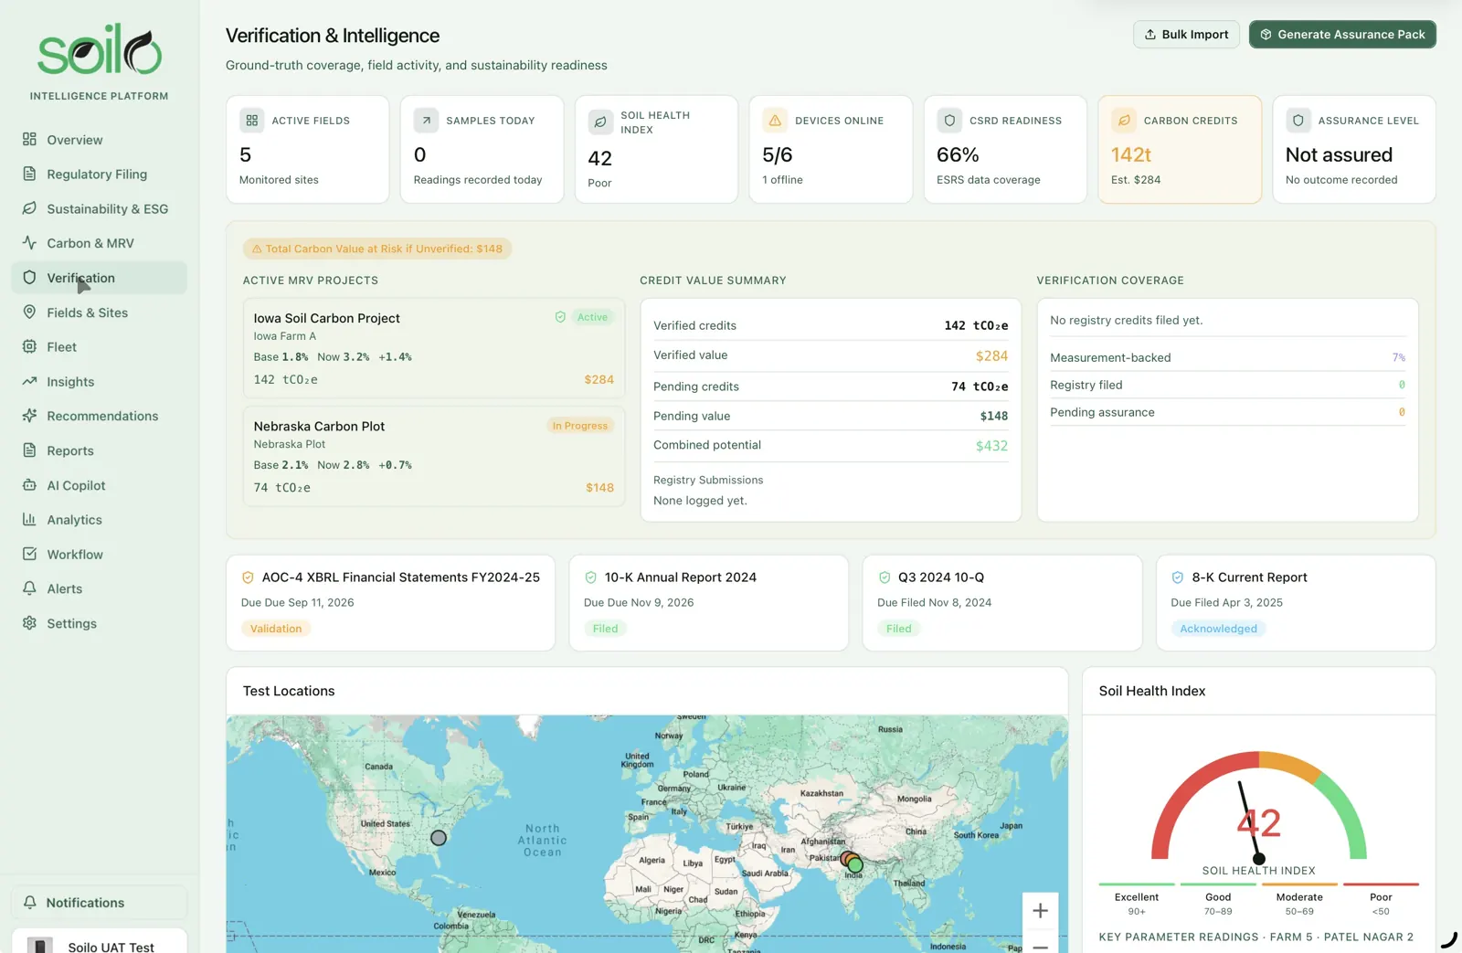
Task: Click the AI Copilot robot icon
Action: pos(29,485)
